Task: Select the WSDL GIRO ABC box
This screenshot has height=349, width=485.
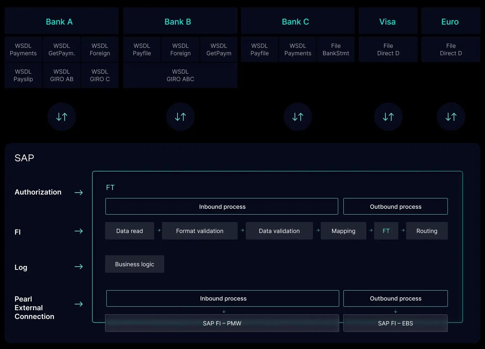Action: tap(180, 75)
